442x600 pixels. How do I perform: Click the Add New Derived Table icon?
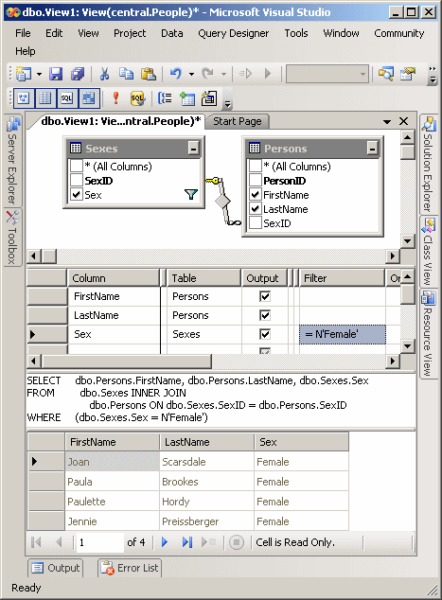tap(209, 98)
